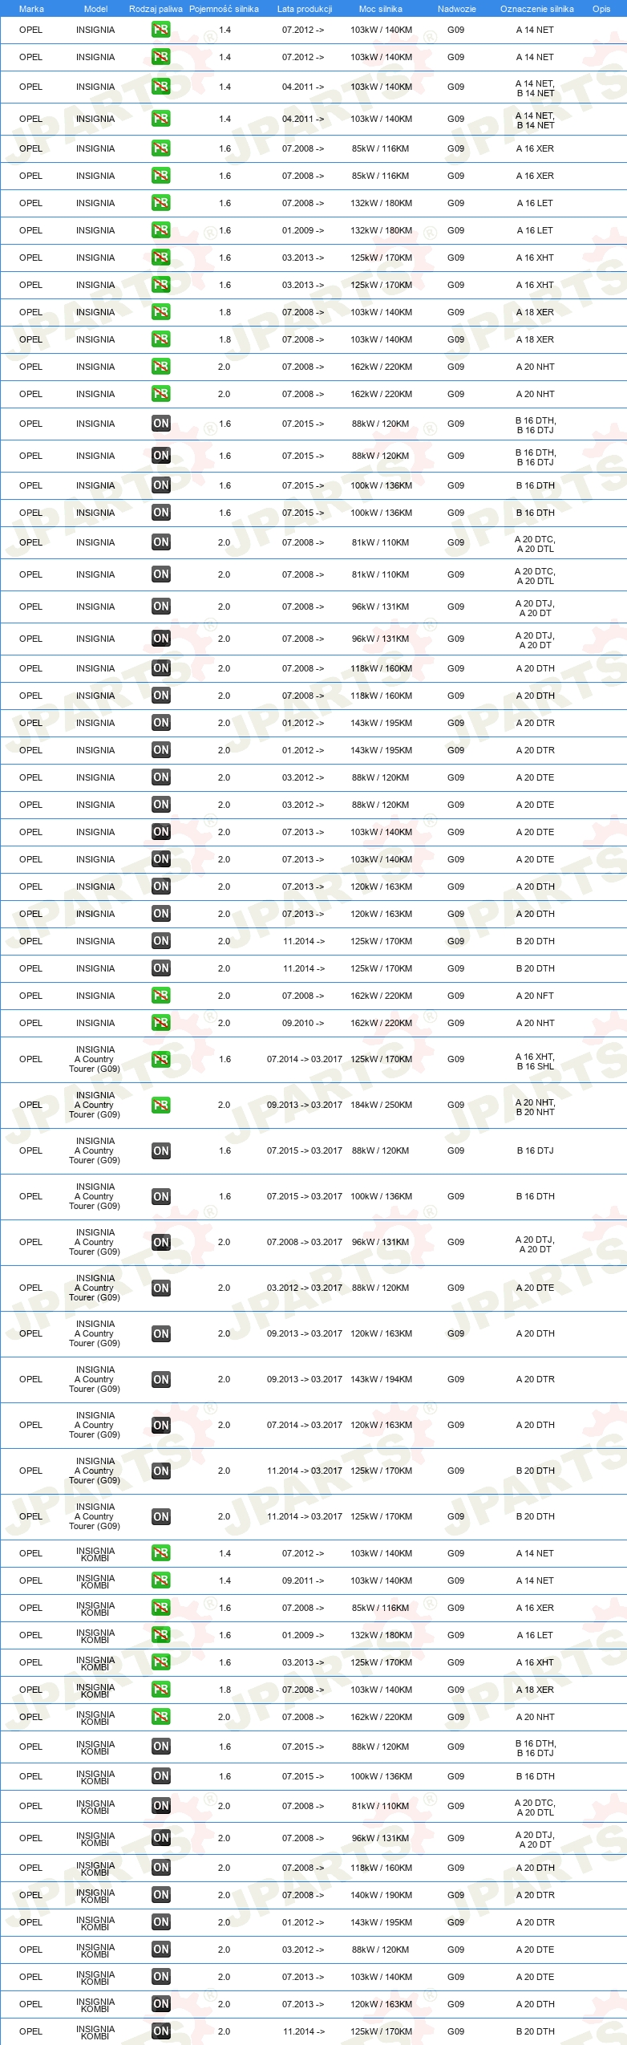Click PB icon in Insignia 07.2008 A 16 LET row
The image size is (627, 2045).
160,203
